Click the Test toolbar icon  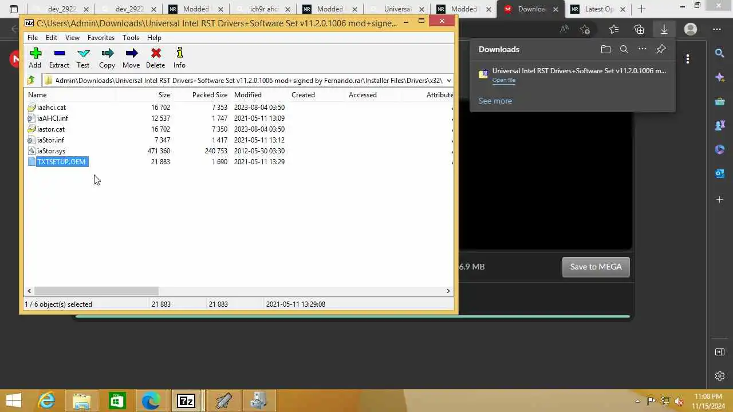point(83,58)
